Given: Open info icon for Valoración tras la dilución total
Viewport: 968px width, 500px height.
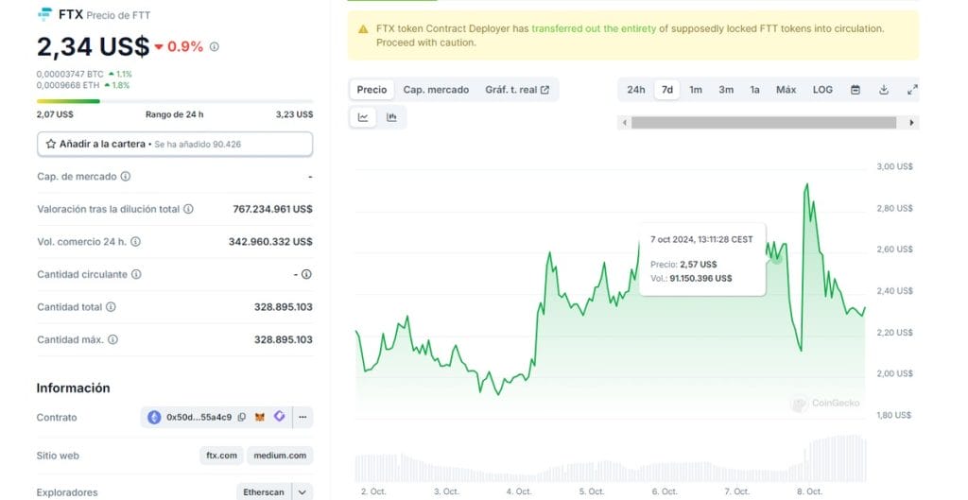Looking at the screenshot, I should coord(188,209).
